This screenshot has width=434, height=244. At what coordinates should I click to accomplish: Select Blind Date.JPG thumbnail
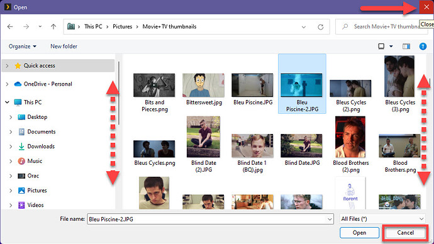click(x=301, y=146)
